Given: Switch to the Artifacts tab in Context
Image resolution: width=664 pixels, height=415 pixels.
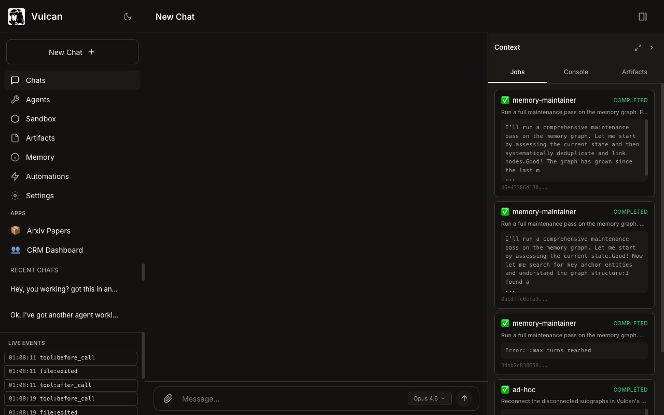Looking at the screenshot, I should pyautogui.click(x=634, y=72).
